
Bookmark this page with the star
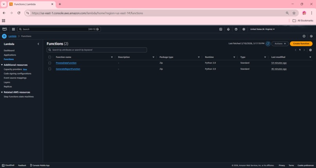pos(294,13)
